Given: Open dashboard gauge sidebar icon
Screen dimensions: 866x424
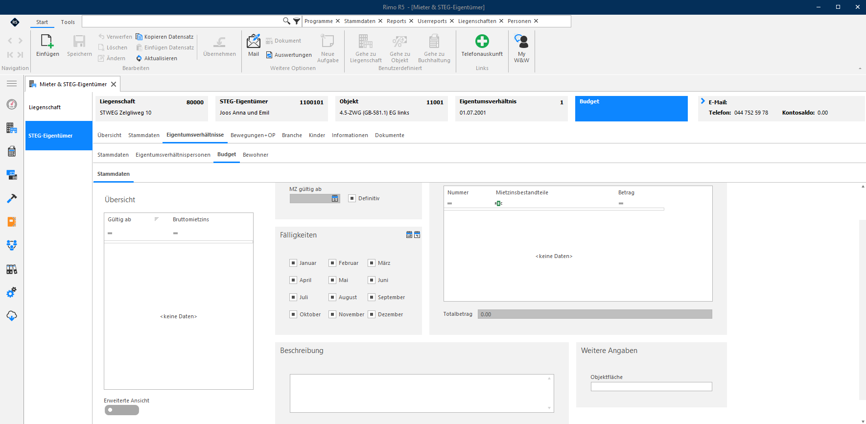Looking at the screenshot, I should 12,104.
